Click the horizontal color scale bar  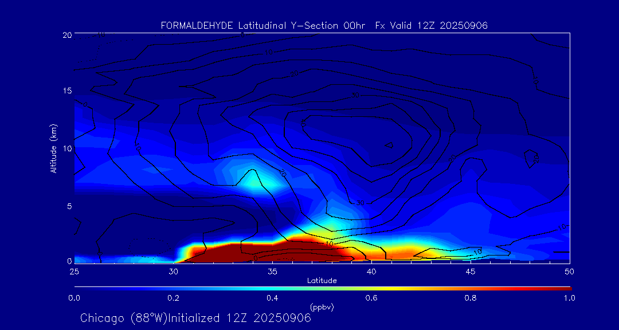(x=323, y=289)
